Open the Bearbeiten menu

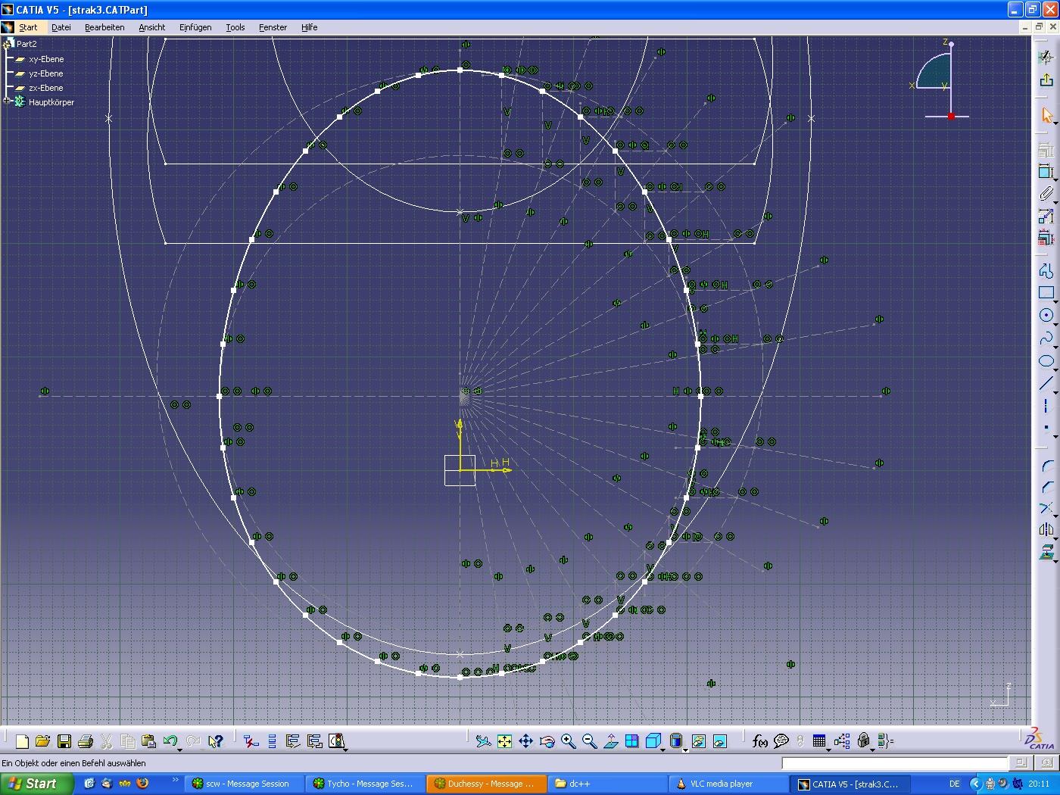tap(104, 27)
